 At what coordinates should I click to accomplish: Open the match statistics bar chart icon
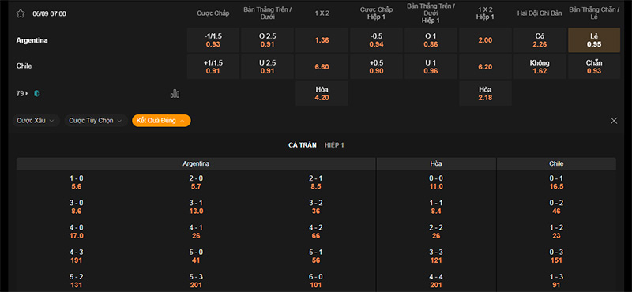pyautogui.click(x=175, y=93)
